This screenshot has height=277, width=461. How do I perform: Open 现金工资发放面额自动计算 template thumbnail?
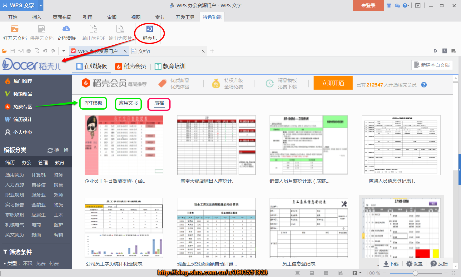[x=216, y=228]
